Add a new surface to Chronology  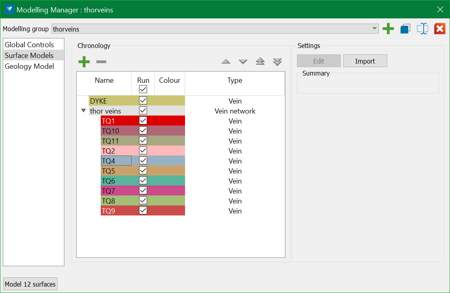point(84,62)
